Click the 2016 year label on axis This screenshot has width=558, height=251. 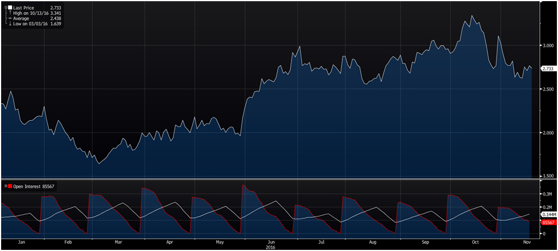[x=271, y=246]
